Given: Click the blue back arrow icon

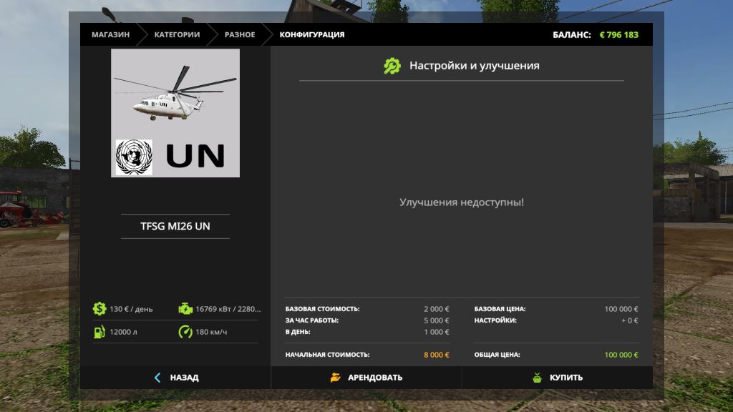Looking at the screenshot, I should 157,378.
